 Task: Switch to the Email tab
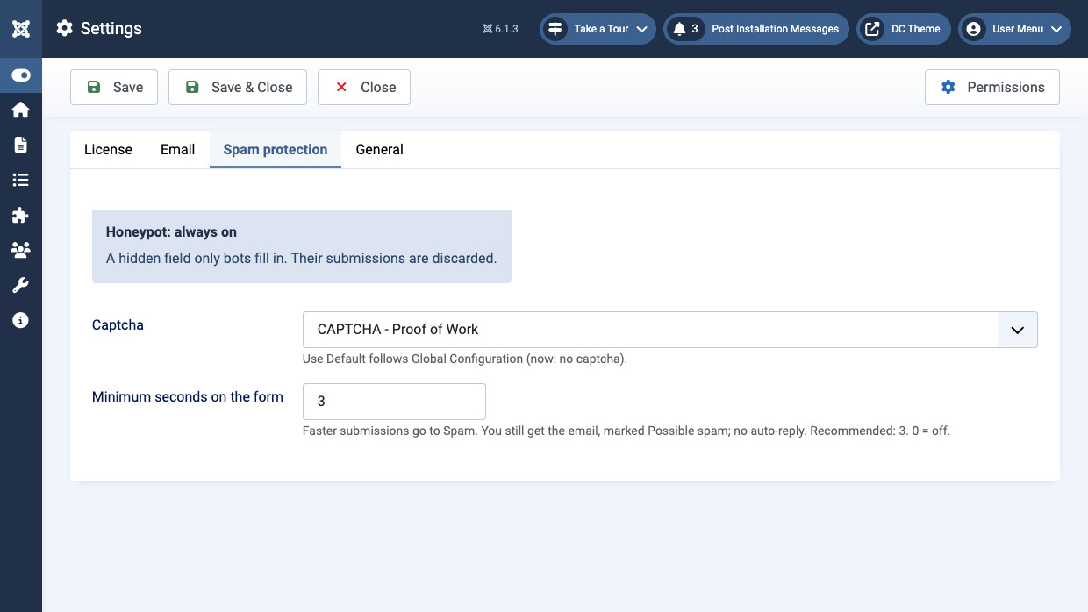point(177,150)
